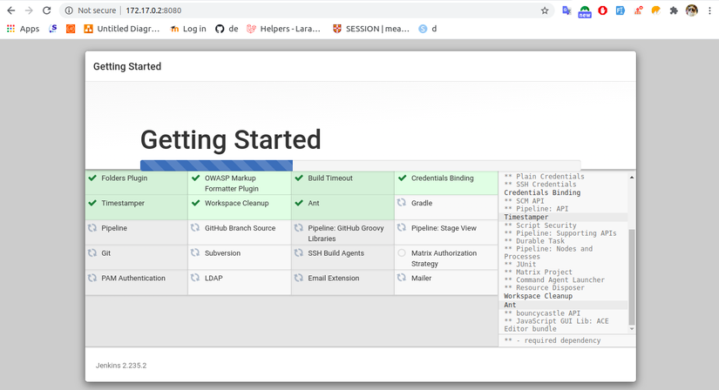
Task: Click '** bouncycastle API' log line
Action: click(542, 313)
